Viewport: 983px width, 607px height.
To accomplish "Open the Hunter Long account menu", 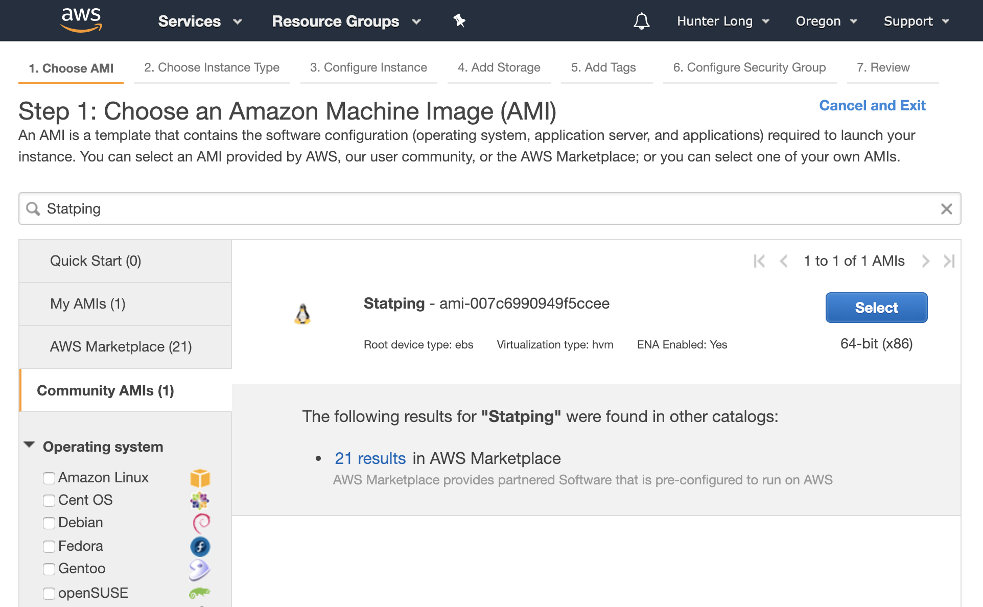I will 723,21.
